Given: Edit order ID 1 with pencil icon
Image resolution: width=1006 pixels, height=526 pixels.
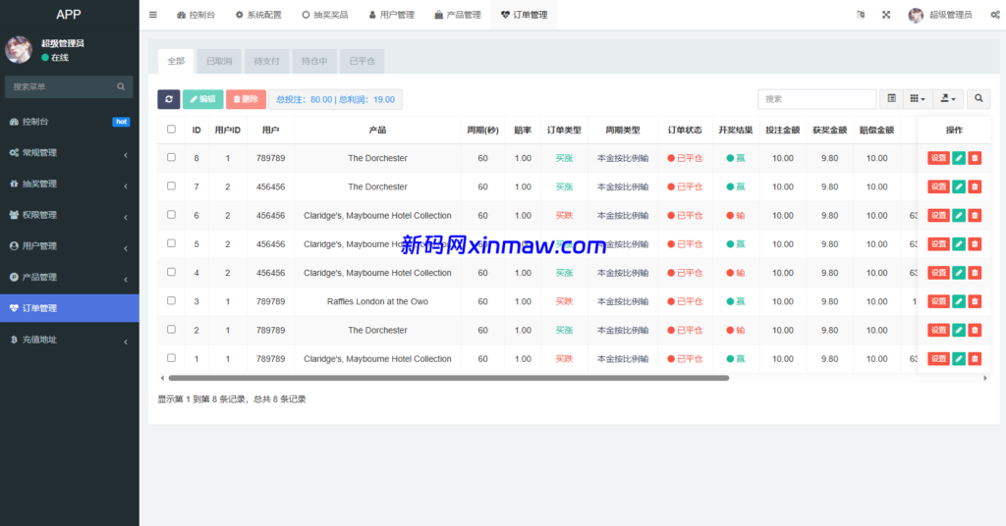Looking at the screenshot, I should pyautogui.click(x=959, y=359).
